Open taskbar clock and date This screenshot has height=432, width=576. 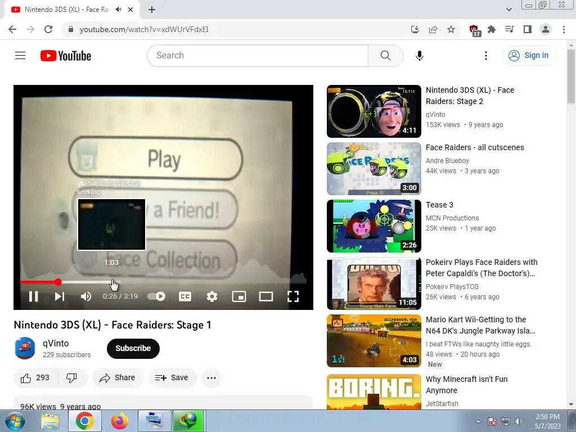(548, 421)
